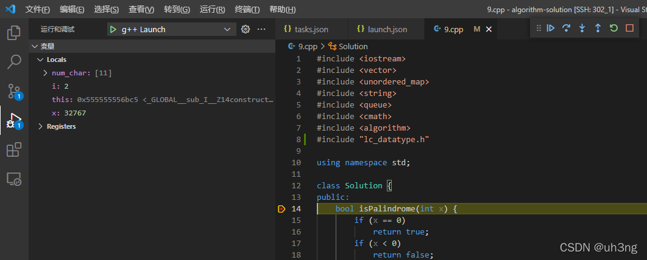Switch to the launch.json tab
This screenshot has height=260, width=647.
tap(387, 29)
